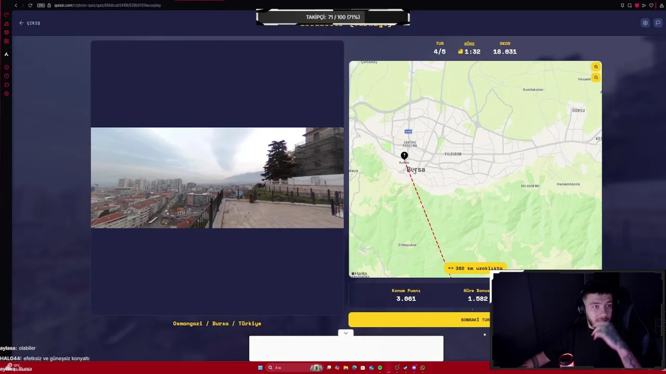Open Microsoft Store from the taskbar
The image size is (666, 374).
(x=363, y=368)
